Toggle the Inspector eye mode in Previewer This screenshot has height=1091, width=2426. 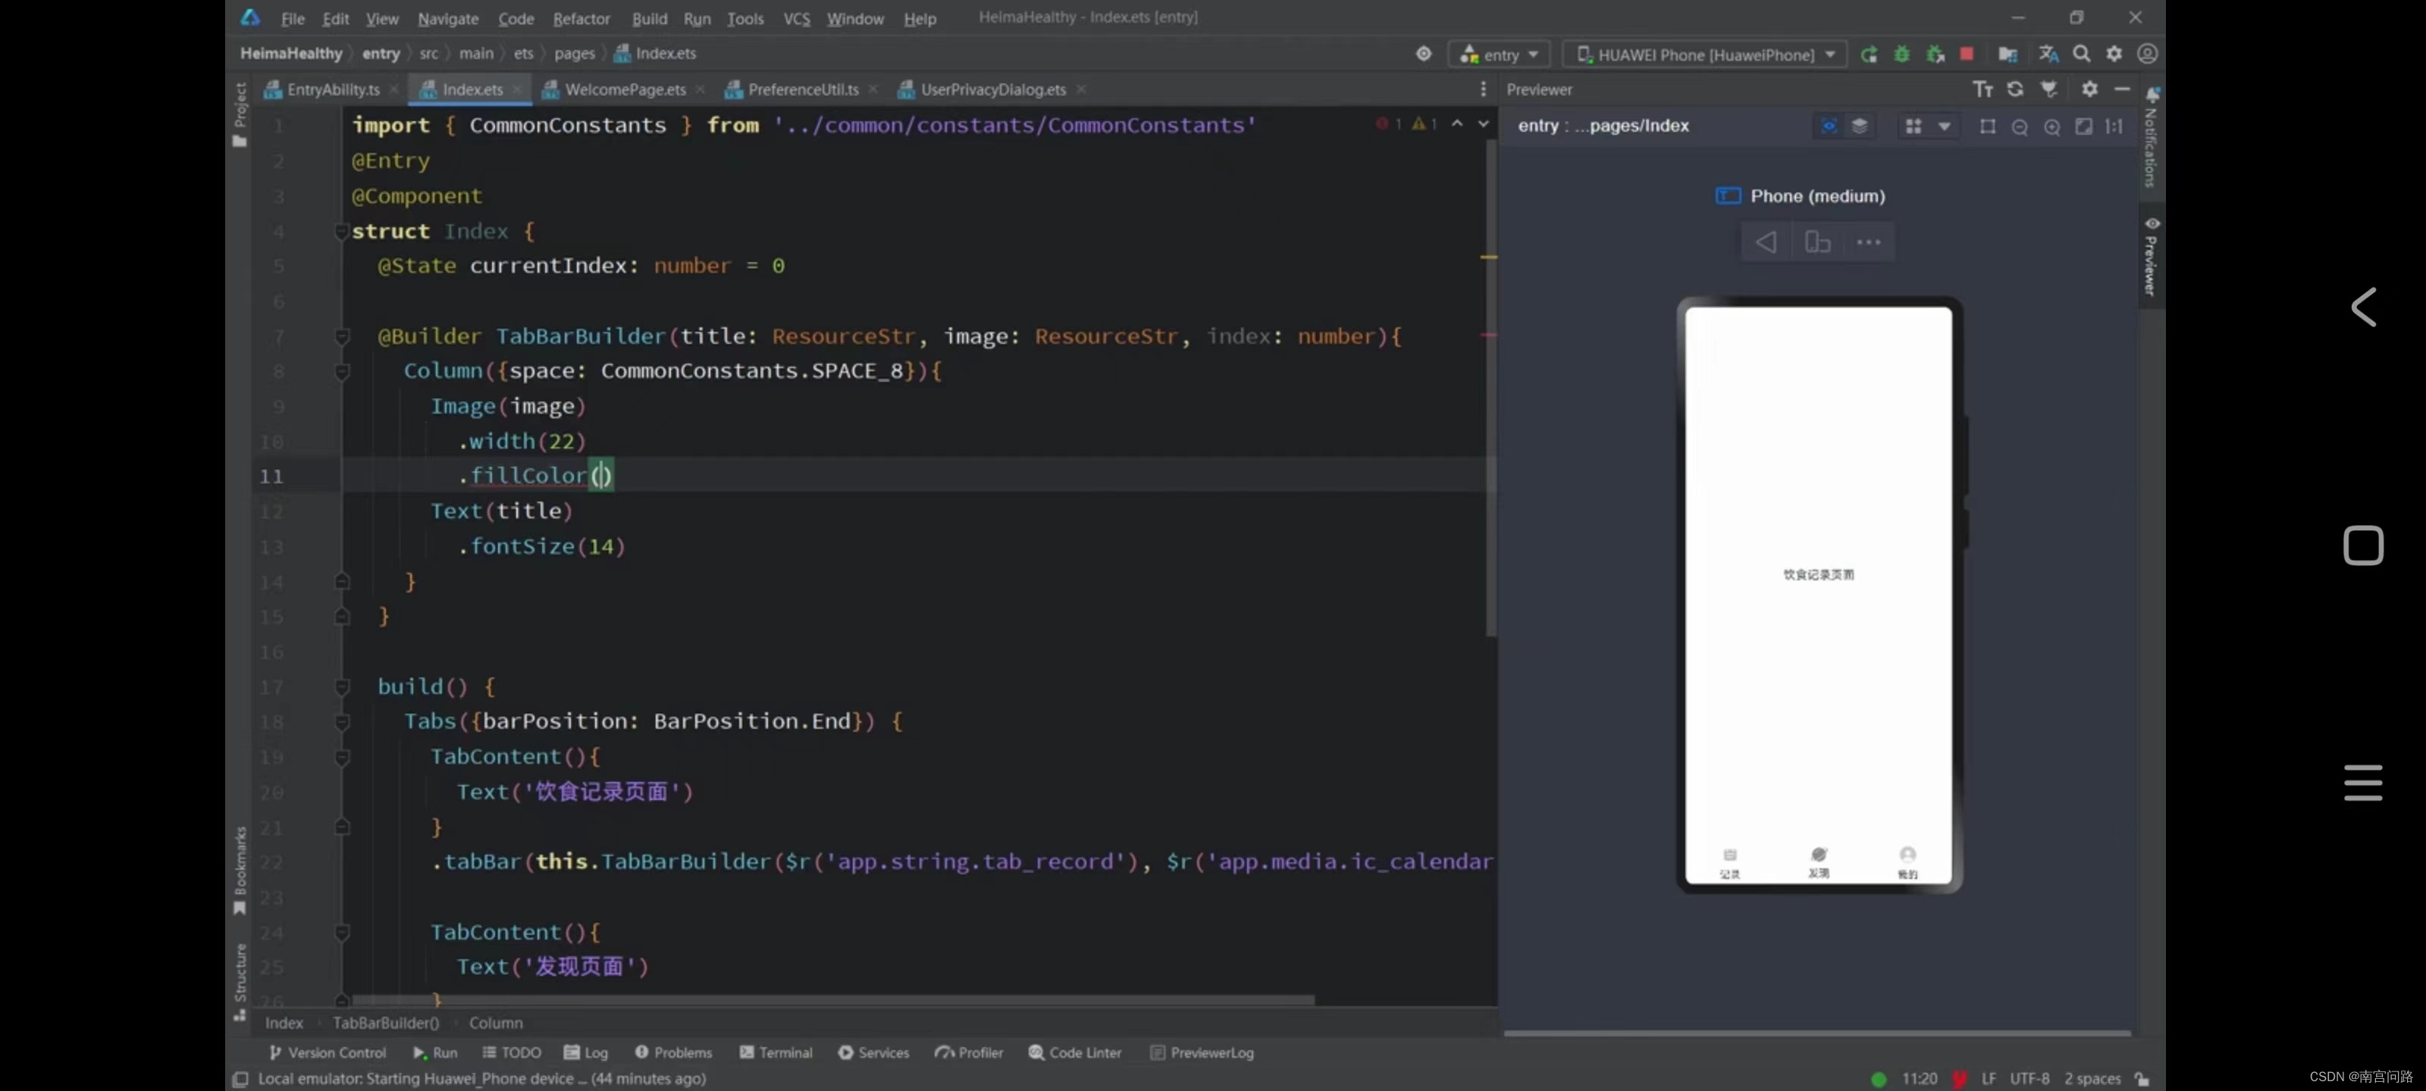click(1828, 126)
